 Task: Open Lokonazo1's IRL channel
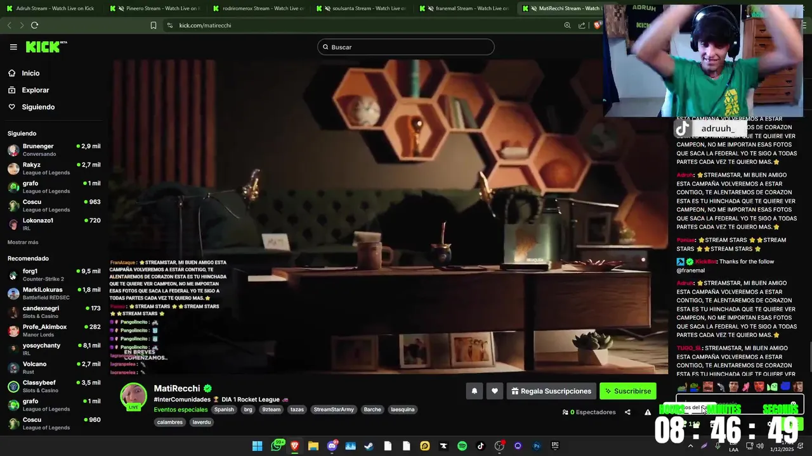click(x=53, y=224)
